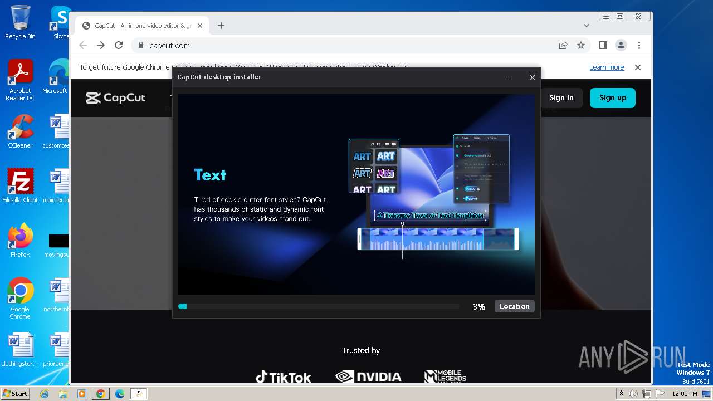Open Internet Explorer from the taskbar
This screenshot has height=401, width=713.
[x=44, y=394]
